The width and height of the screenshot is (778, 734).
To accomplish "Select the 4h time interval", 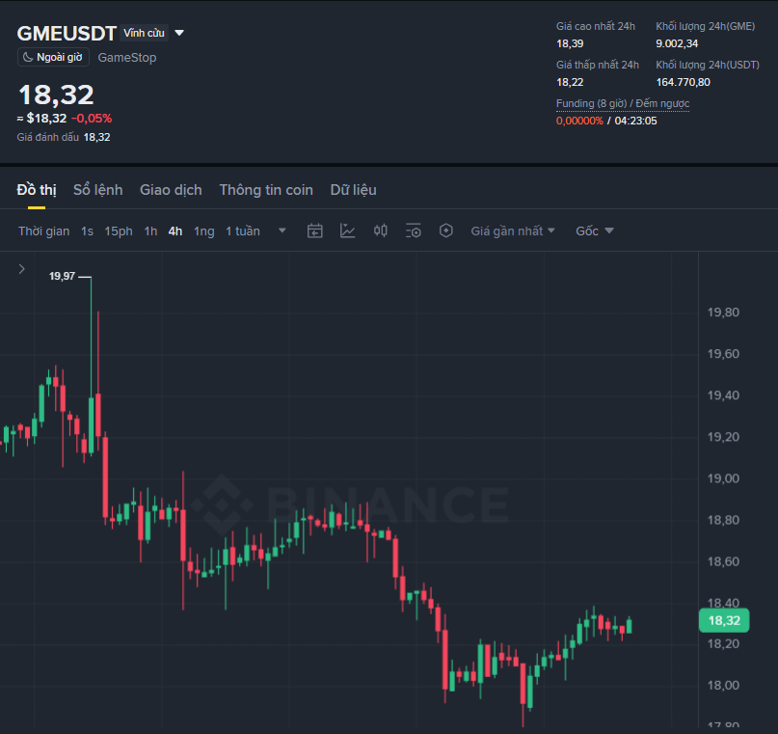I will pyautogui.click(x=175, y=231).
